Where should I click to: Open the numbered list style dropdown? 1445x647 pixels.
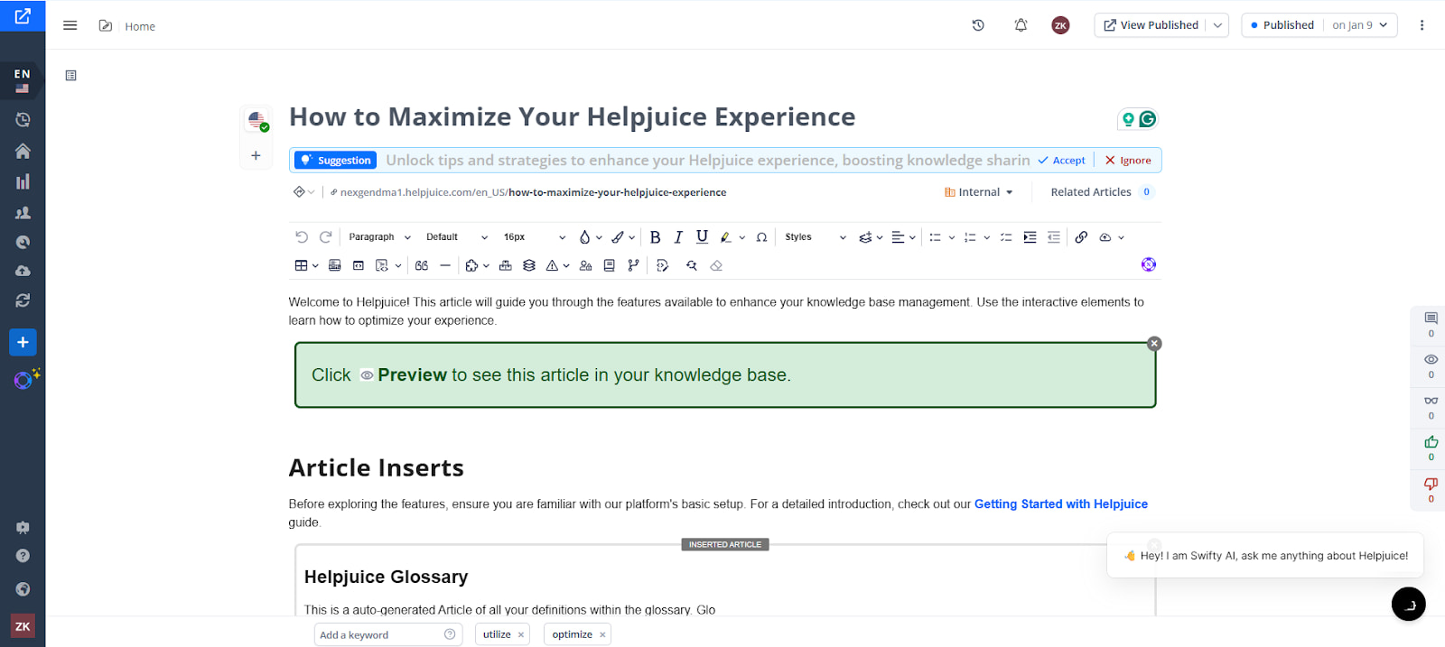click(986, 237)
